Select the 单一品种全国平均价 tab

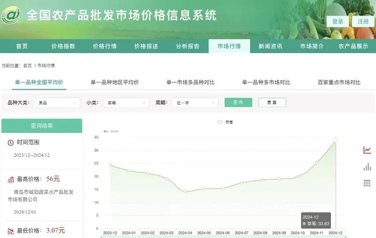pos(39,83)
